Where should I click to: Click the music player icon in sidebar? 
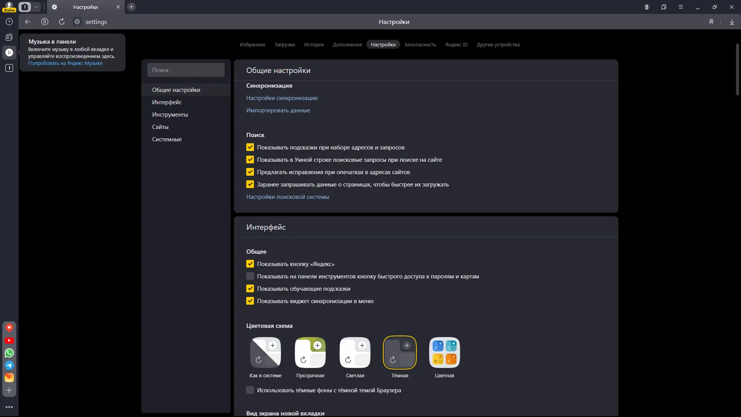(9, 53)
